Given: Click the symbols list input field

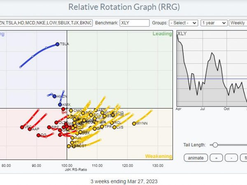Looking at the screenshot, I should (x=46, y=23).
